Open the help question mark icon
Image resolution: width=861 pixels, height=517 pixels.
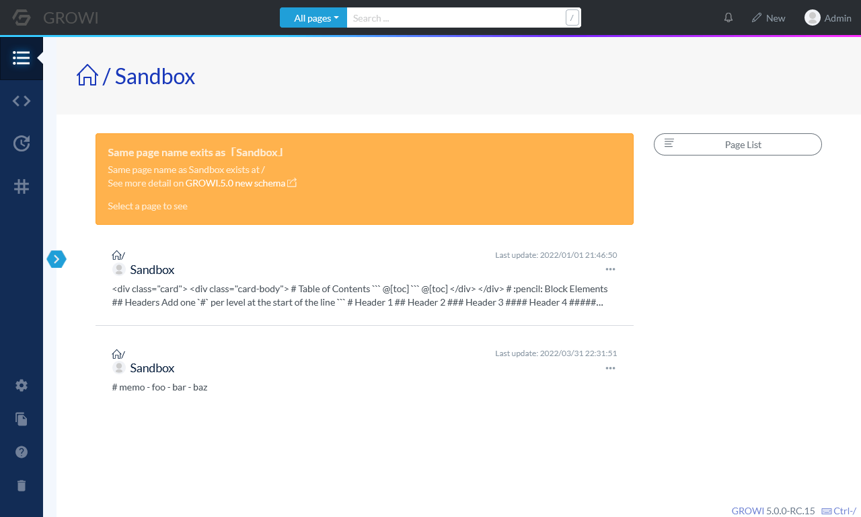22,452
